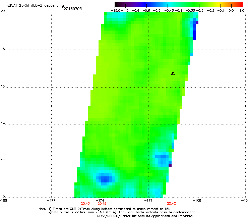Click the red 20:43 time label
Viewport: 248px width, 218px height.
pos(85,204)
